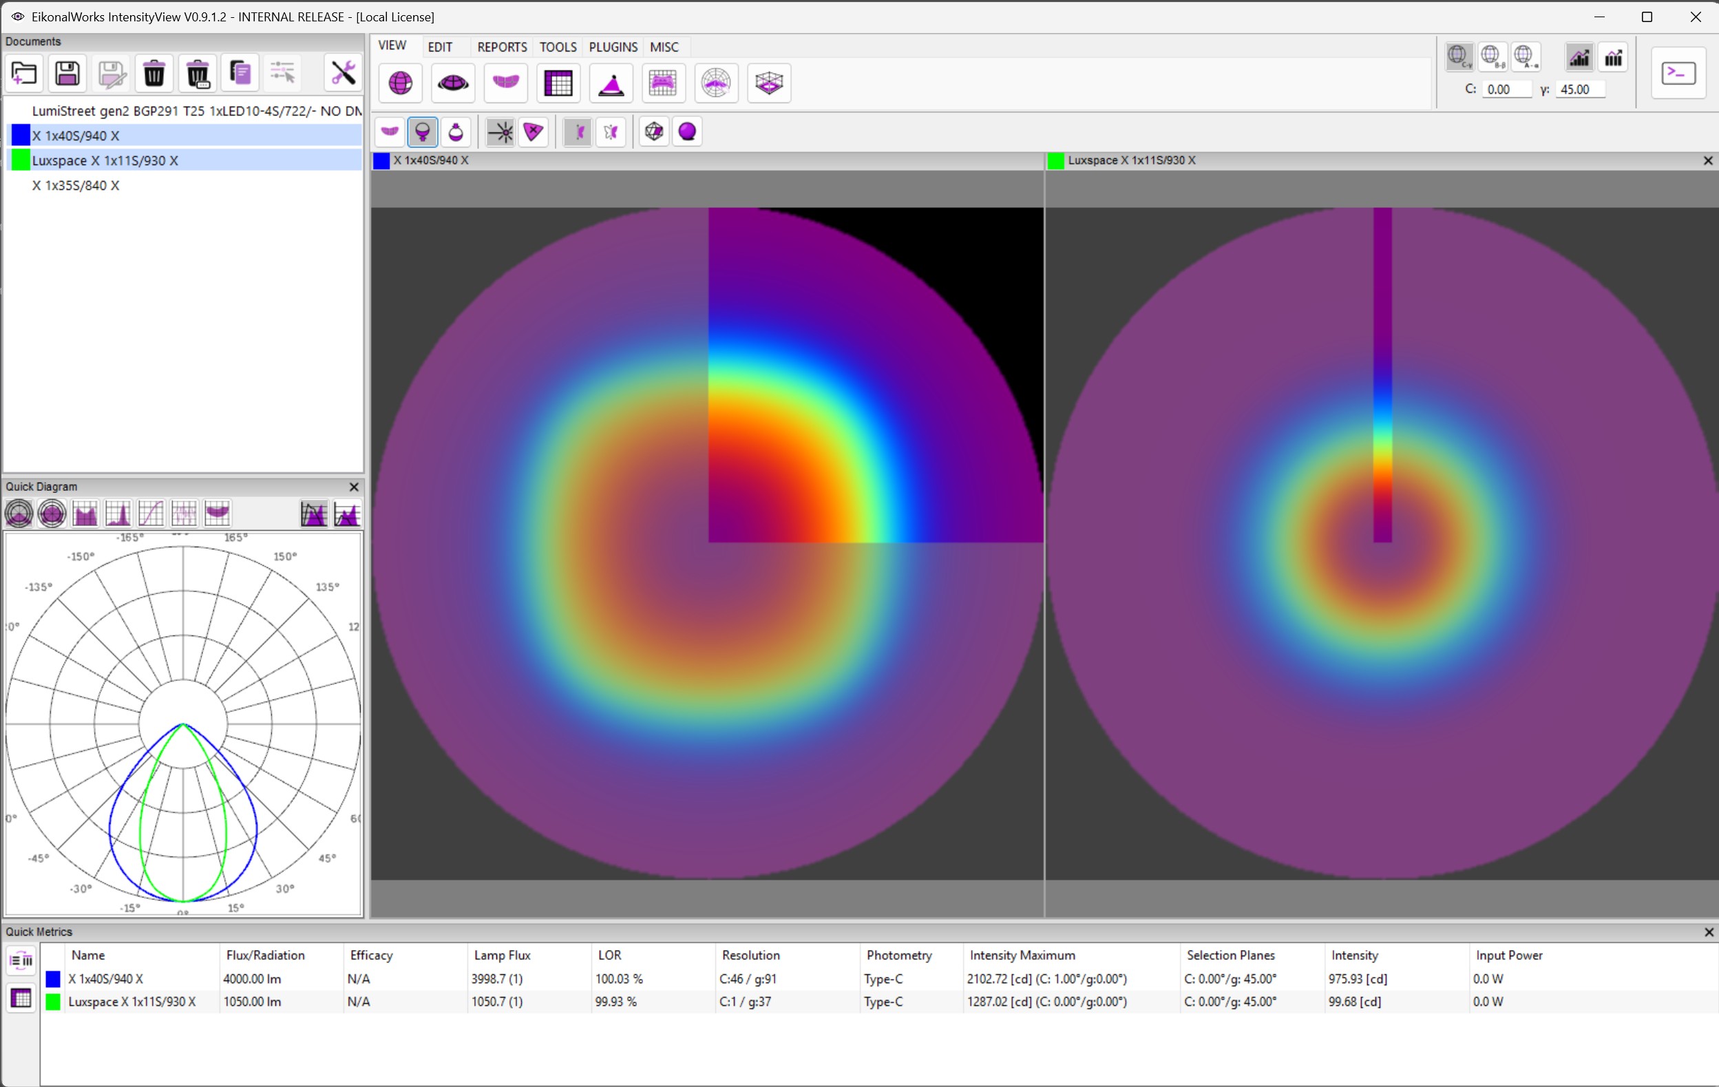The image size is (1719, 1087).
Task: Open the MISC tab
Action: [x=664, y=47]
